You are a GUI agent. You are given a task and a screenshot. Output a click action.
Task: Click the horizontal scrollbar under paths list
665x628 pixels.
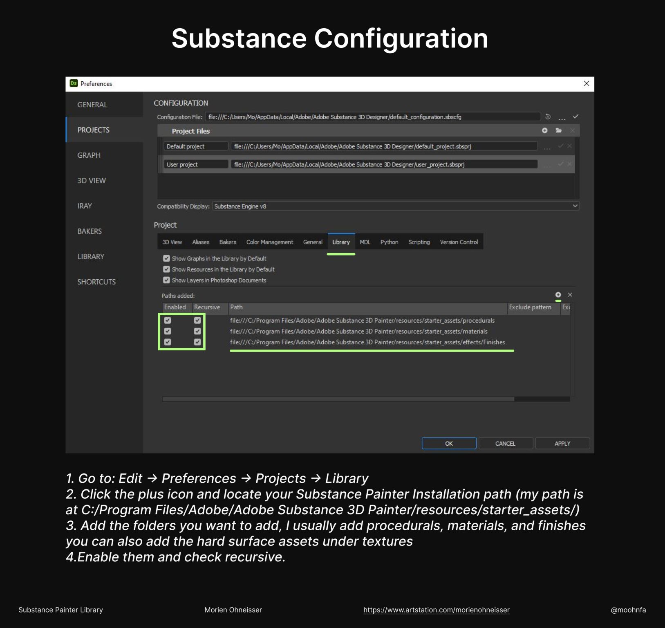pos(338,399)
